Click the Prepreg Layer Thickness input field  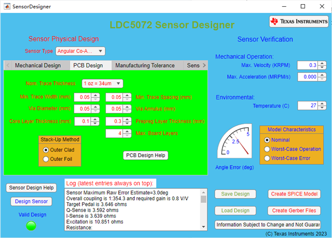coord(114,122)
